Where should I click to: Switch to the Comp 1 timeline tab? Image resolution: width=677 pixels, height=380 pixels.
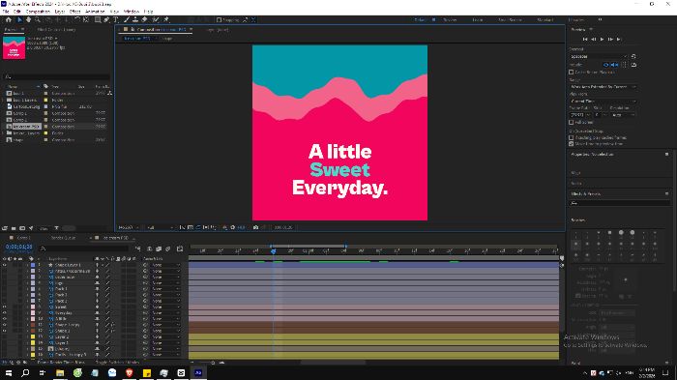pyautogui.click(x=23, y=238)
